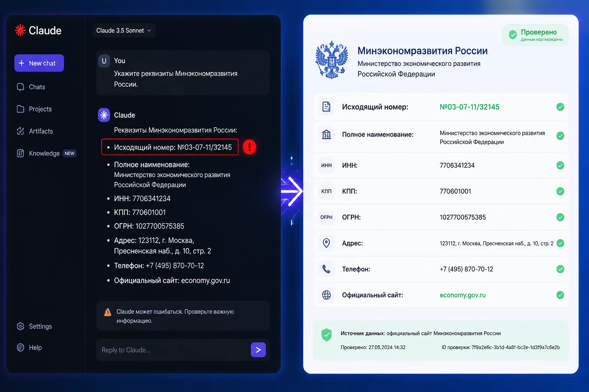The width and height of the screenshot is (589, 392).
Task: Click the Chats speech bubble icon
Action: click(21, 87)
